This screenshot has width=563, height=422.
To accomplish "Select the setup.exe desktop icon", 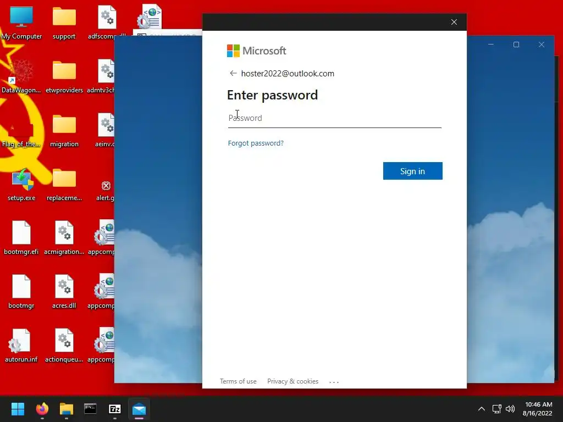I will pos(21,185).
